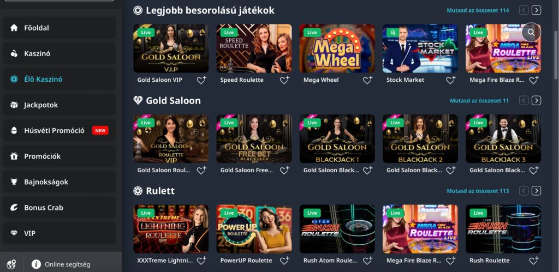Click heart icon for PowerUP Roulette
The height and width of the screenshot is (272, 559).
[284, 261]
